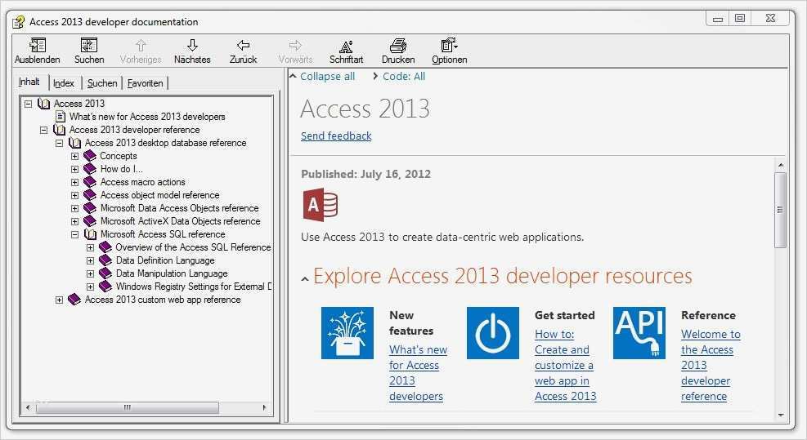The image size is (807, 440).
Task: Open the Code: All filter
Action: pyautogui.click(x=404, y=76)
